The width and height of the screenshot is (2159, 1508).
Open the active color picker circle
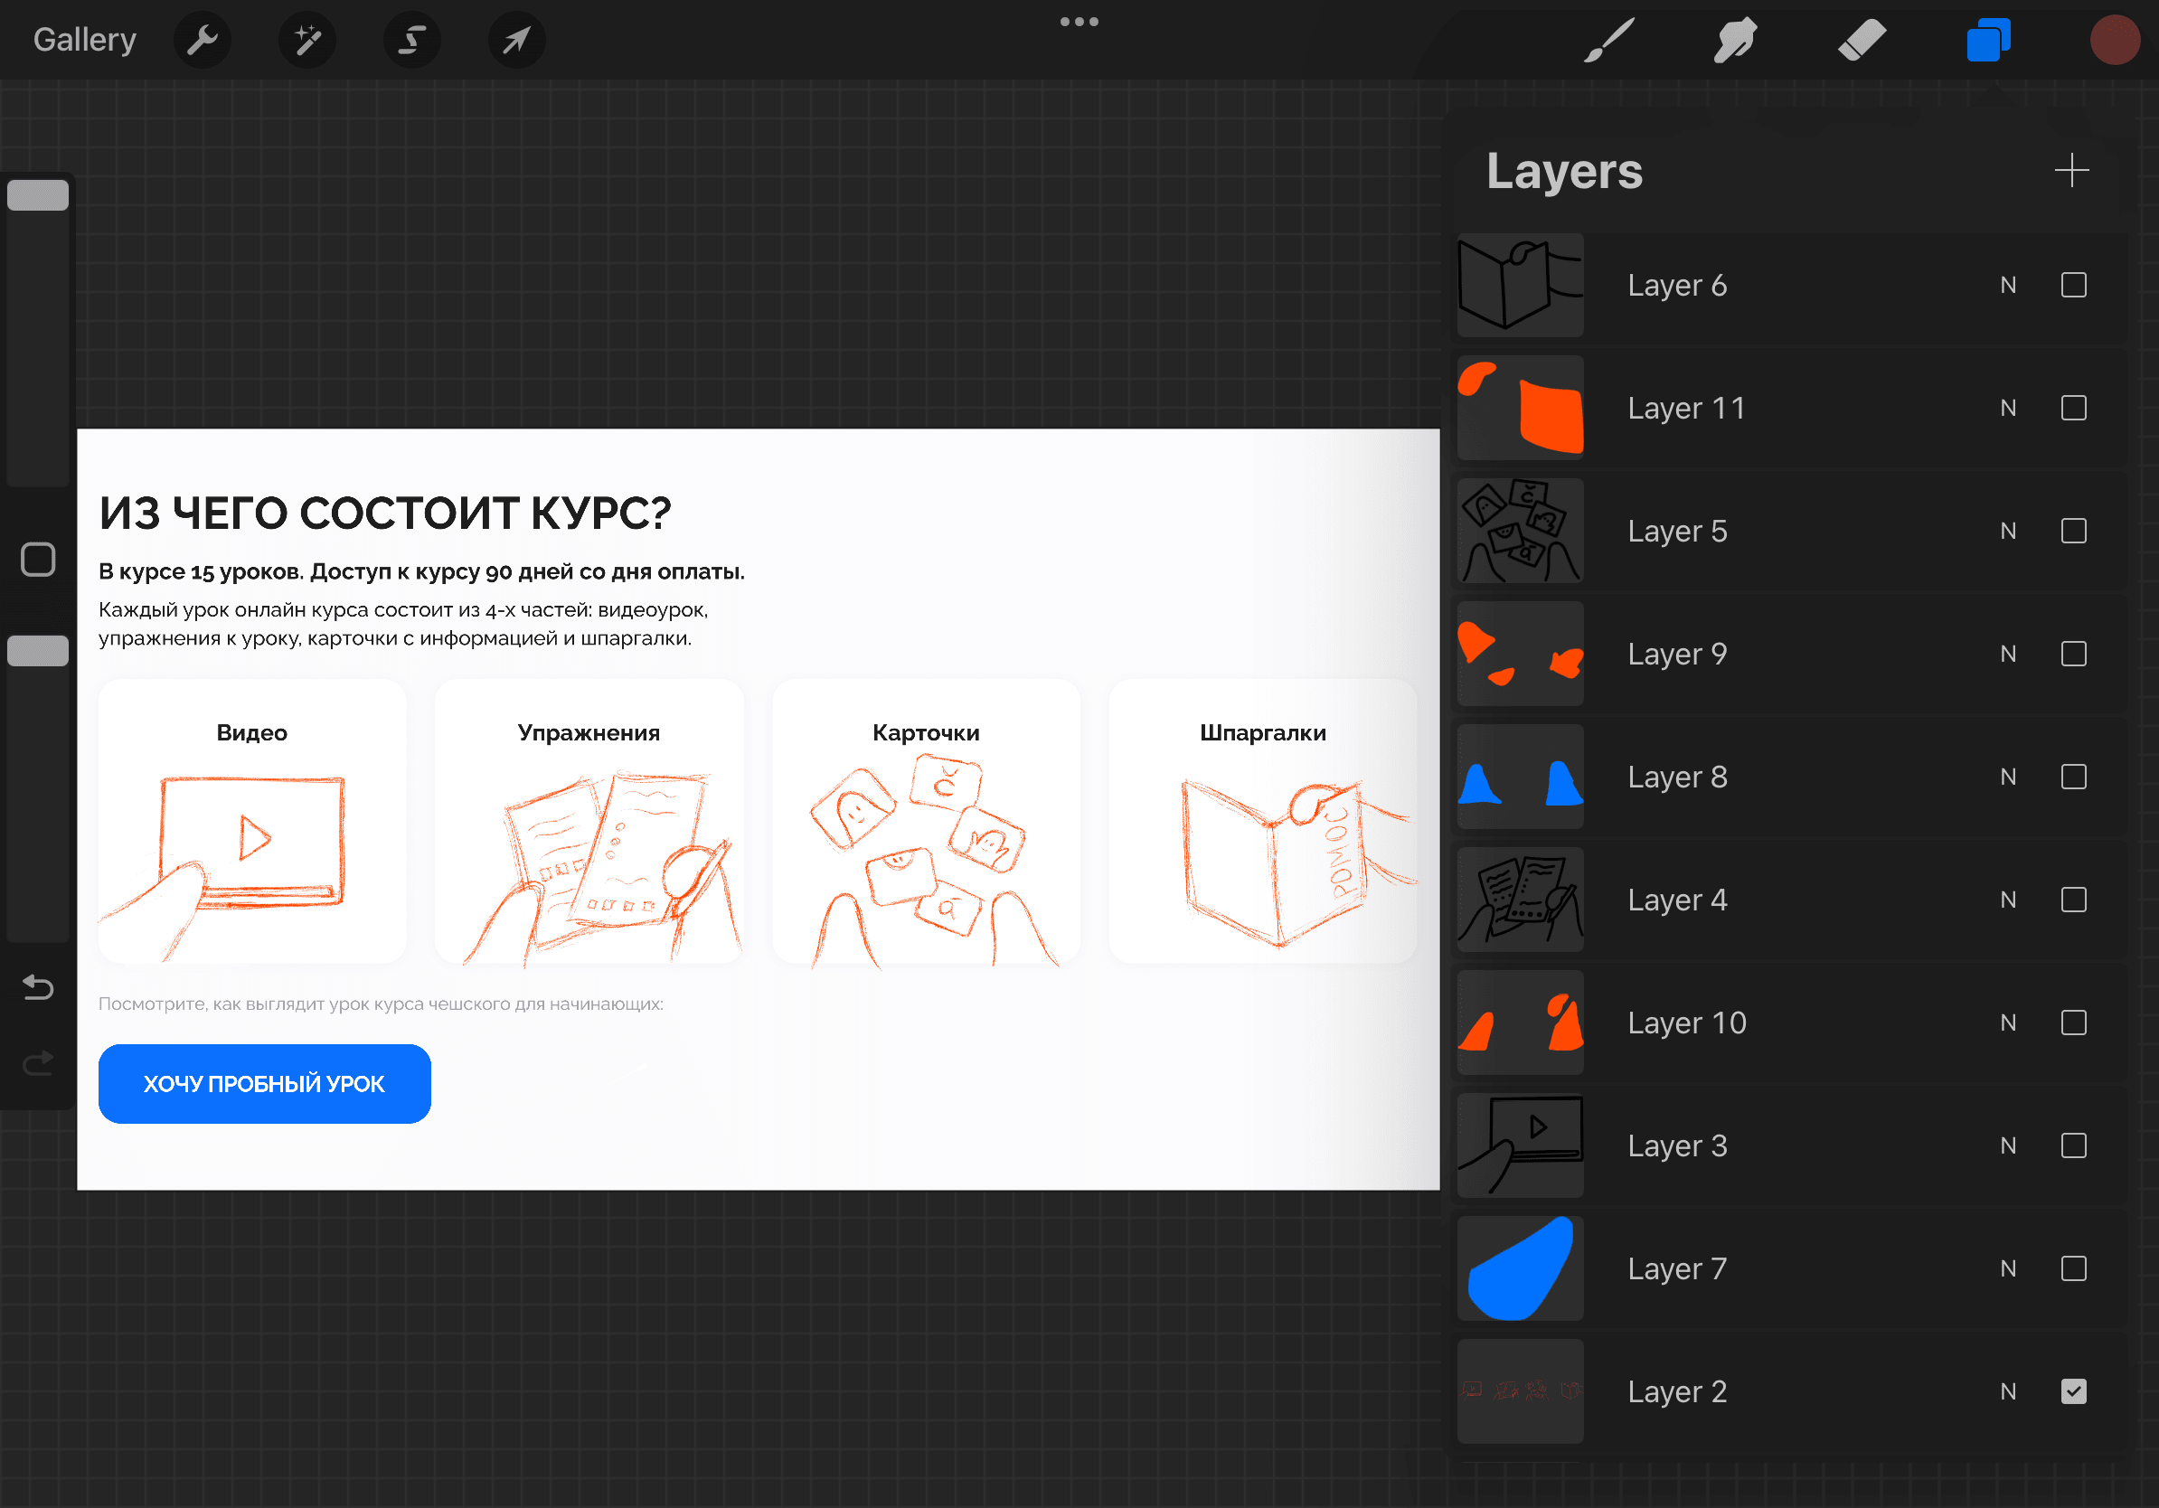[2115, 41]
